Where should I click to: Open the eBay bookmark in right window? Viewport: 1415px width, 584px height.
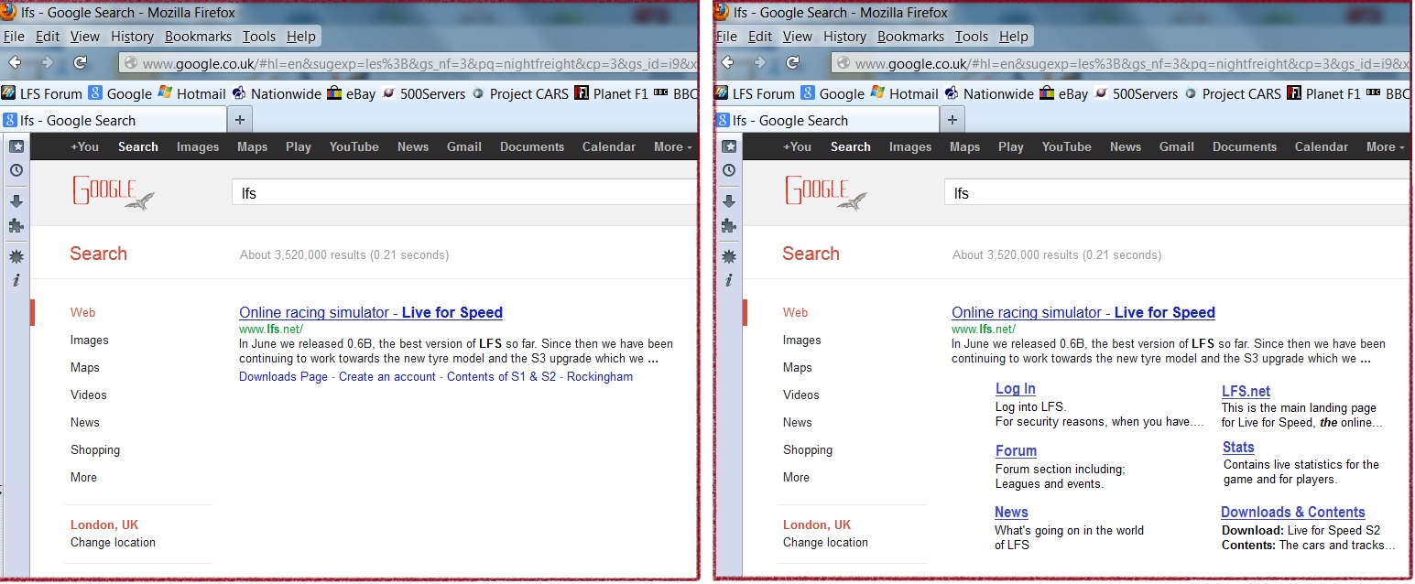[x=1063, y=93]
